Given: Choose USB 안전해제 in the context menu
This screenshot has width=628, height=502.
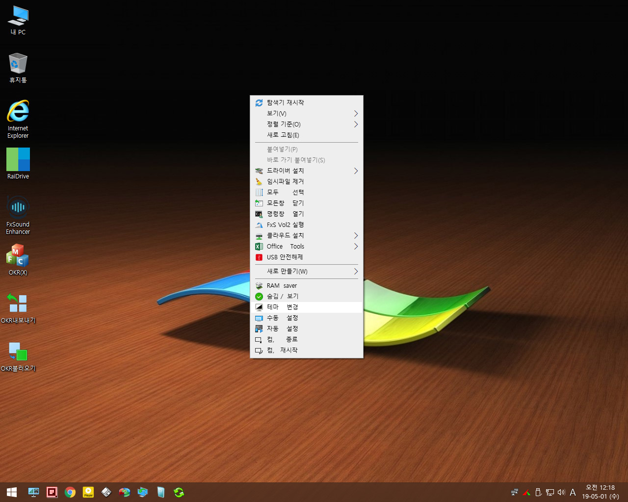Looking at the screenshot, I should pos(307,257).
